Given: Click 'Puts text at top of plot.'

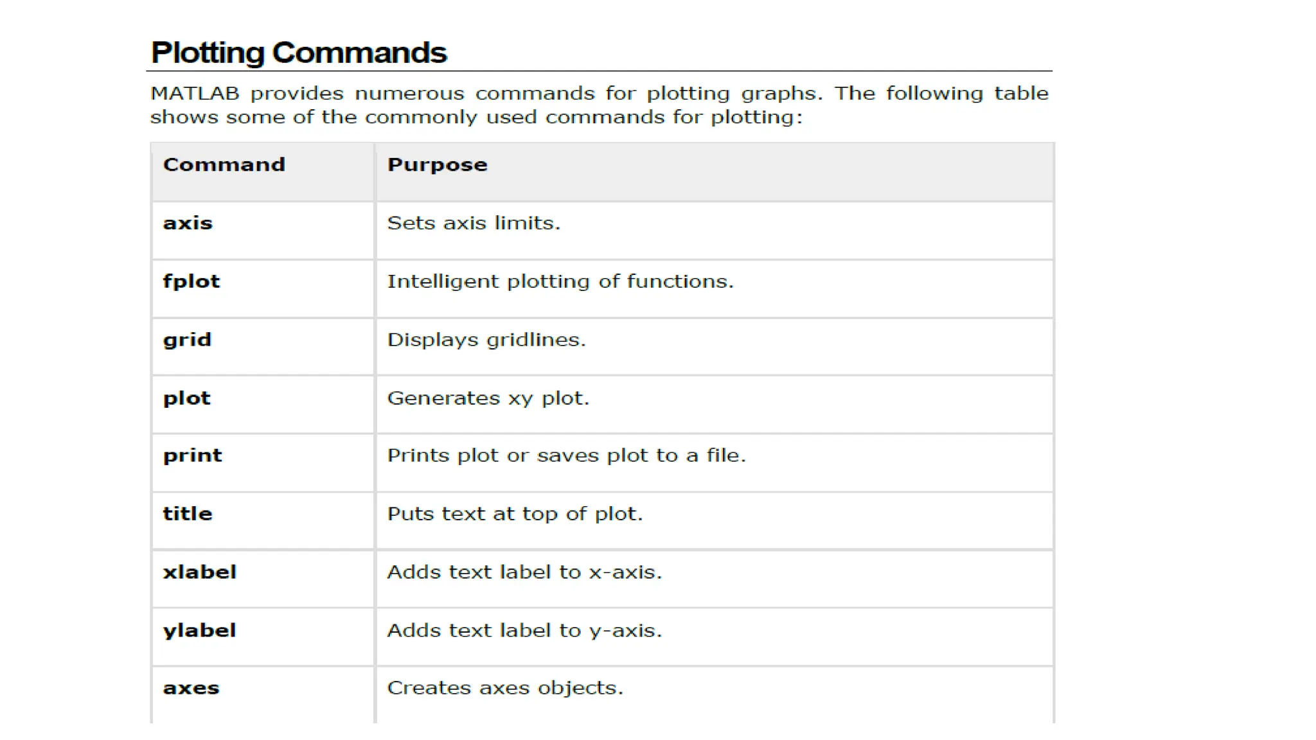Looking at the screenshot, I should tap(515, 514).
